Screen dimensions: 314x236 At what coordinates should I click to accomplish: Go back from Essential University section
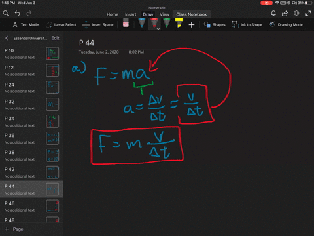(7, 38)
